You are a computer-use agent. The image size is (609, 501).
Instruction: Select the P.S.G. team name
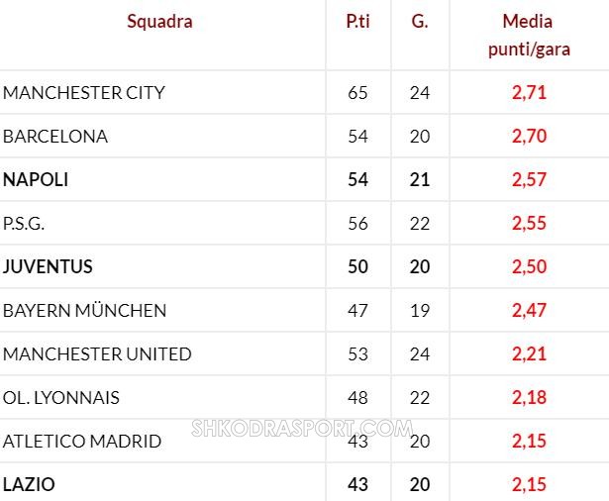24,224
